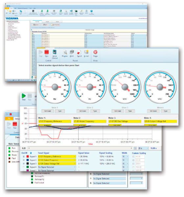Viewport: 184px width, 197px height.
Task: Click gray Stop icon in trend window
Action: pyautogui.click(x=30, y=96)
